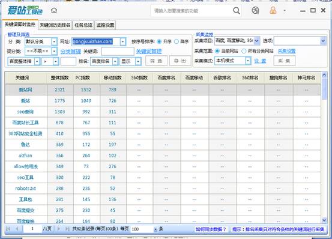Expand the 百度排名 ranking dropdown
This screenshot has height=239, width=332.
pos(115,61)
